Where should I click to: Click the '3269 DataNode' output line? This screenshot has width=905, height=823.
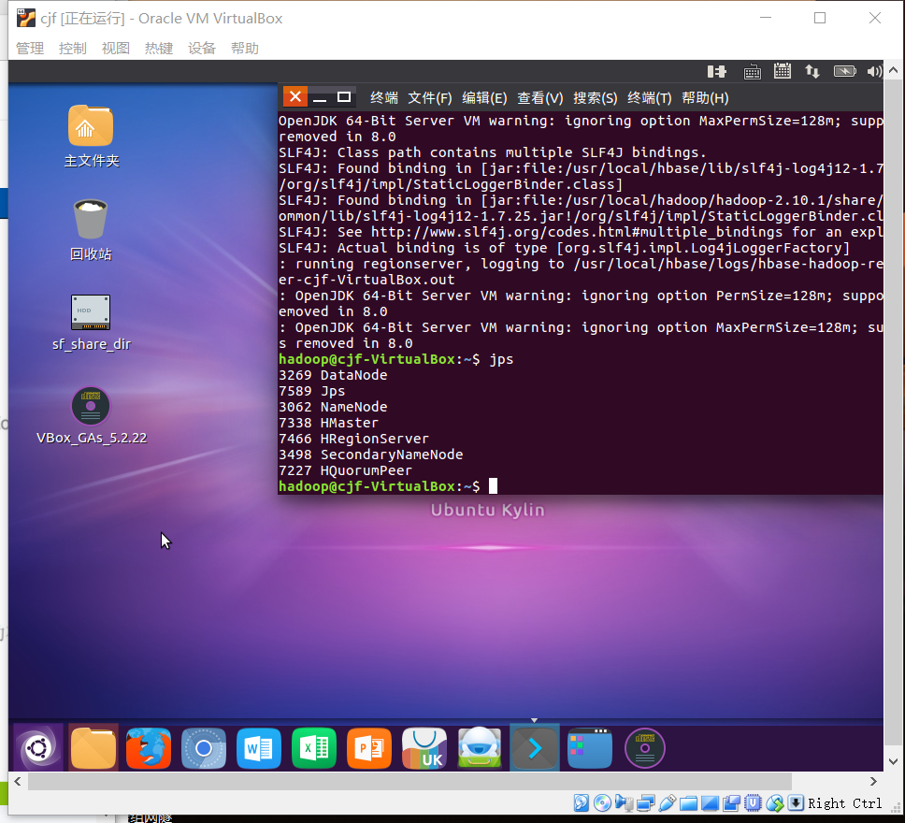pos(333,375)
